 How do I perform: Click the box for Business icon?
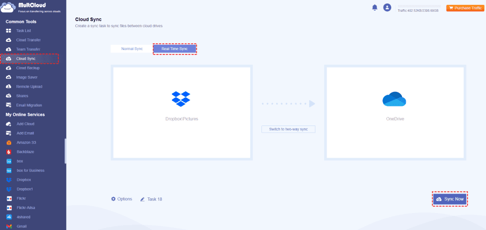tap(9, 171)
